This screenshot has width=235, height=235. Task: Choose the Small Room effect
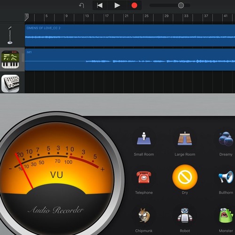click(x=144, y=139)
